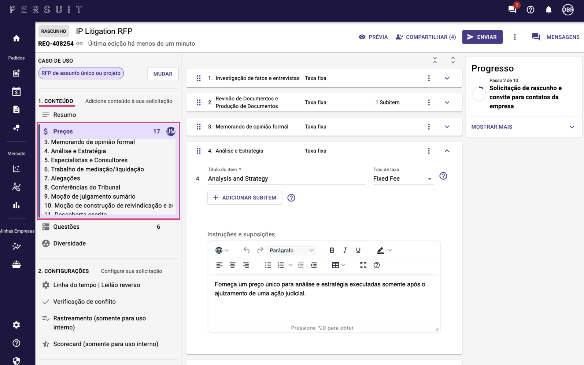Click Compartilhar (4) button

pos(426,37)
